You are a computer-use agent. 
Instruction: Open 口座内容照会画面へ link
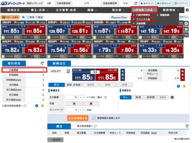point(12,106)
